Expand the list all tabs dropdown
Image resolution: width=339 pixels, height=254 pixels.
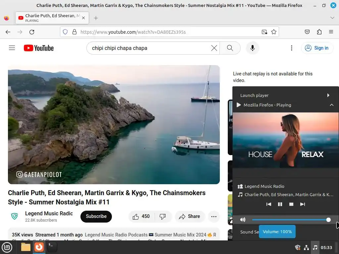click(332, 18)
